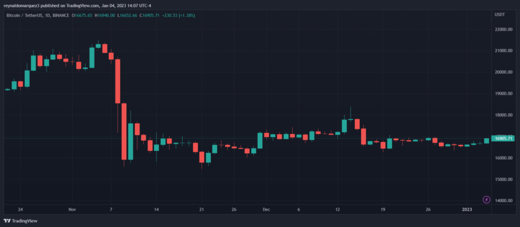This screenshot has width=520, height=227.
Task: Click the current price label 16905.71
Action: 504,139
